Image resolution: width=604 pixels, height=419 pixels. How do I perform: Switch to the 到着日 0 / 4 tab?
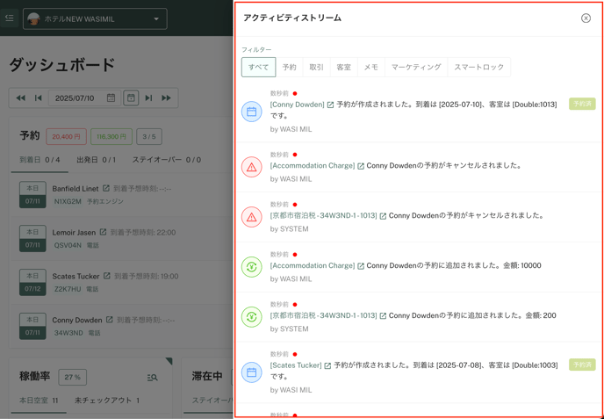[40, 160]
